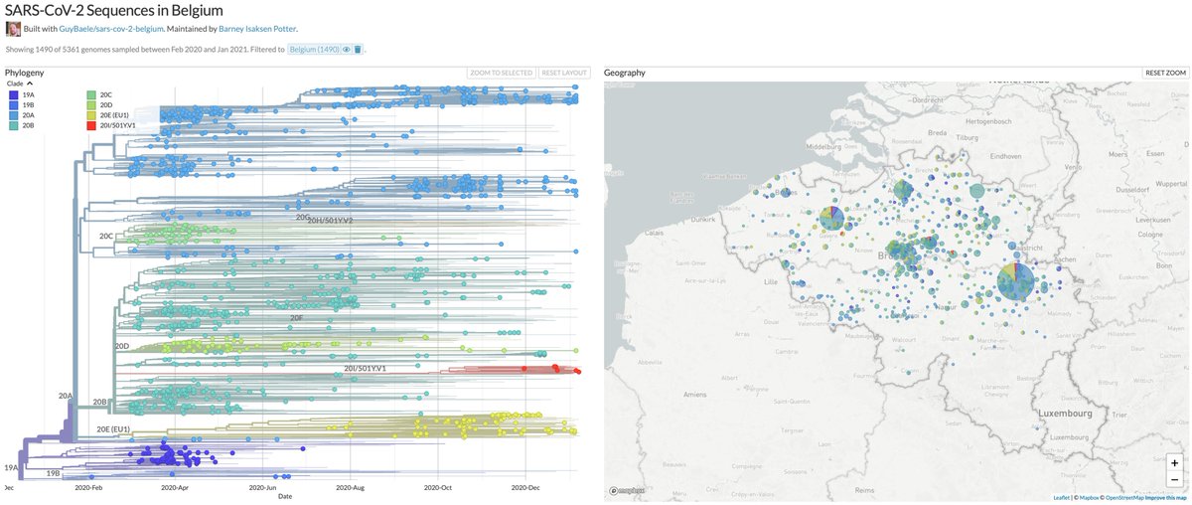Screen dimensions: 1192x505
Task: Click the 20D branch label in tree
Action: tap(122, 346)
